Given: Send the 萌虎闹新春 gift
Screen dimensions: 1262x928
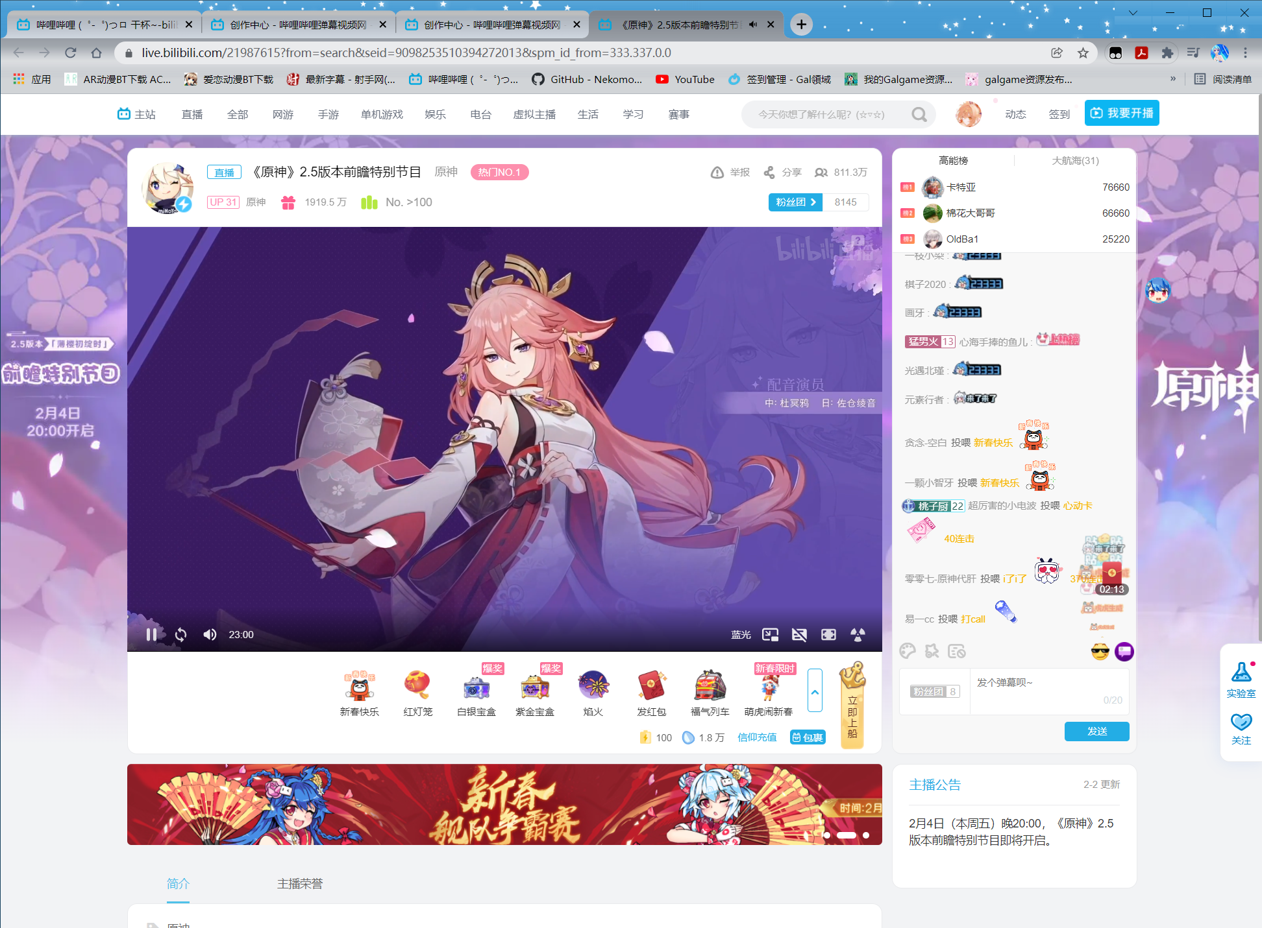Looking at the screenshot, I should [769, 693].
